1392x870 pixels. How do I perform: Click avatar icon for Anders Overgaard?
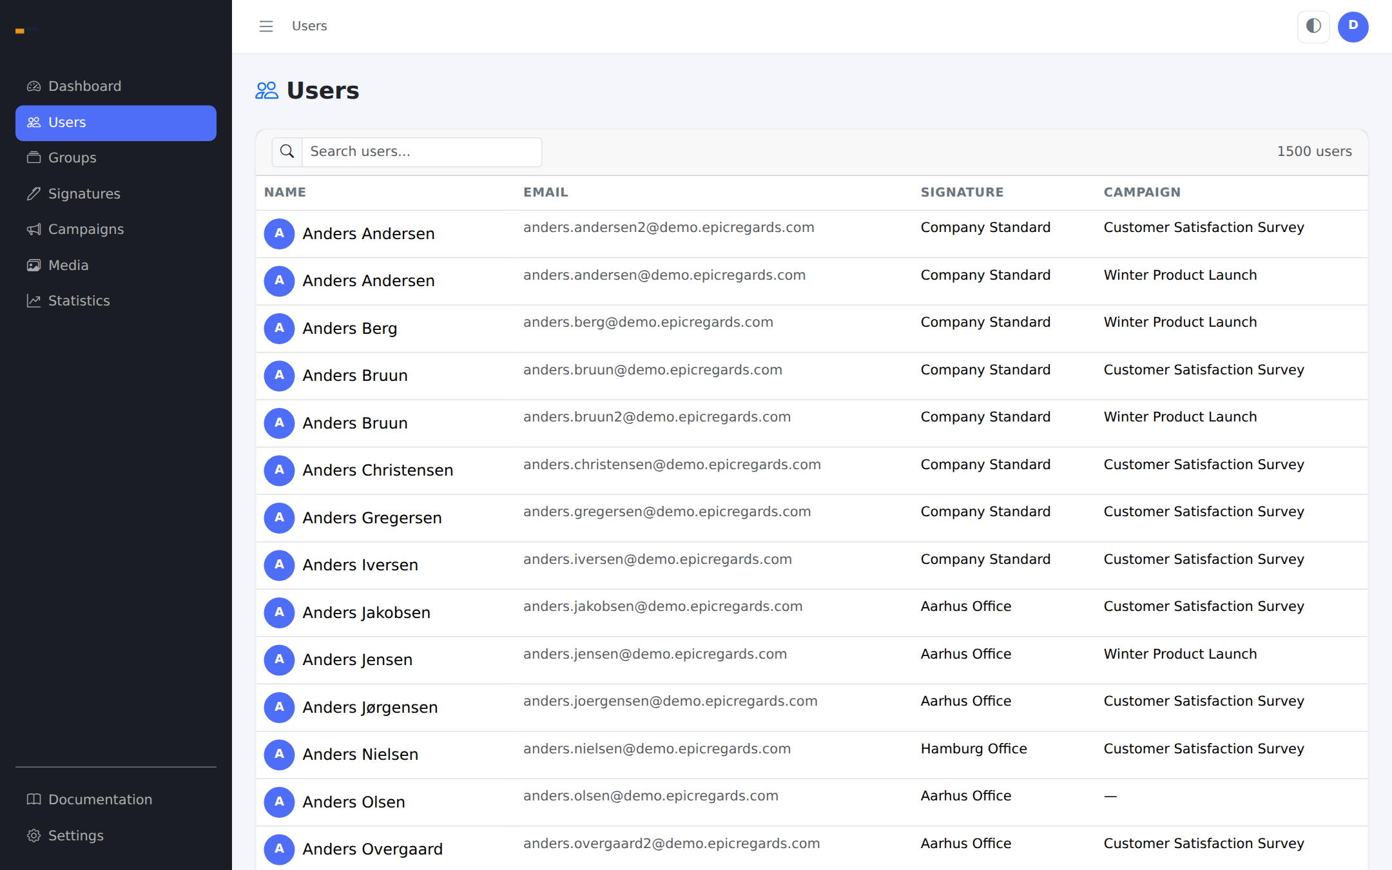[x=280, y=849]
